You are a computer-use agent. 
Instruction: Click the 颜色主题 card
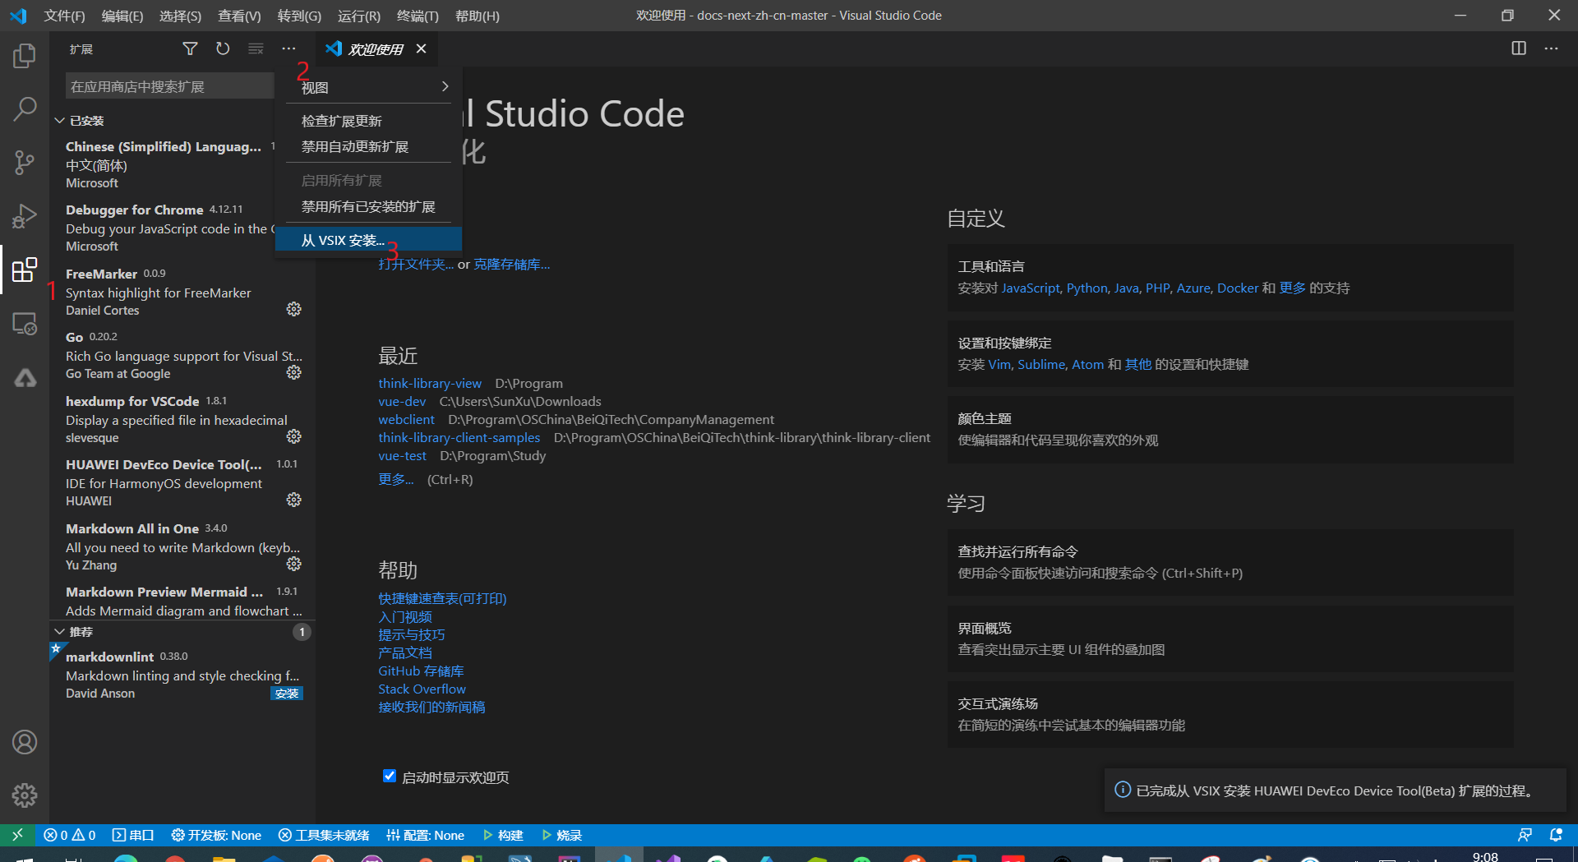coord(1230,430)
